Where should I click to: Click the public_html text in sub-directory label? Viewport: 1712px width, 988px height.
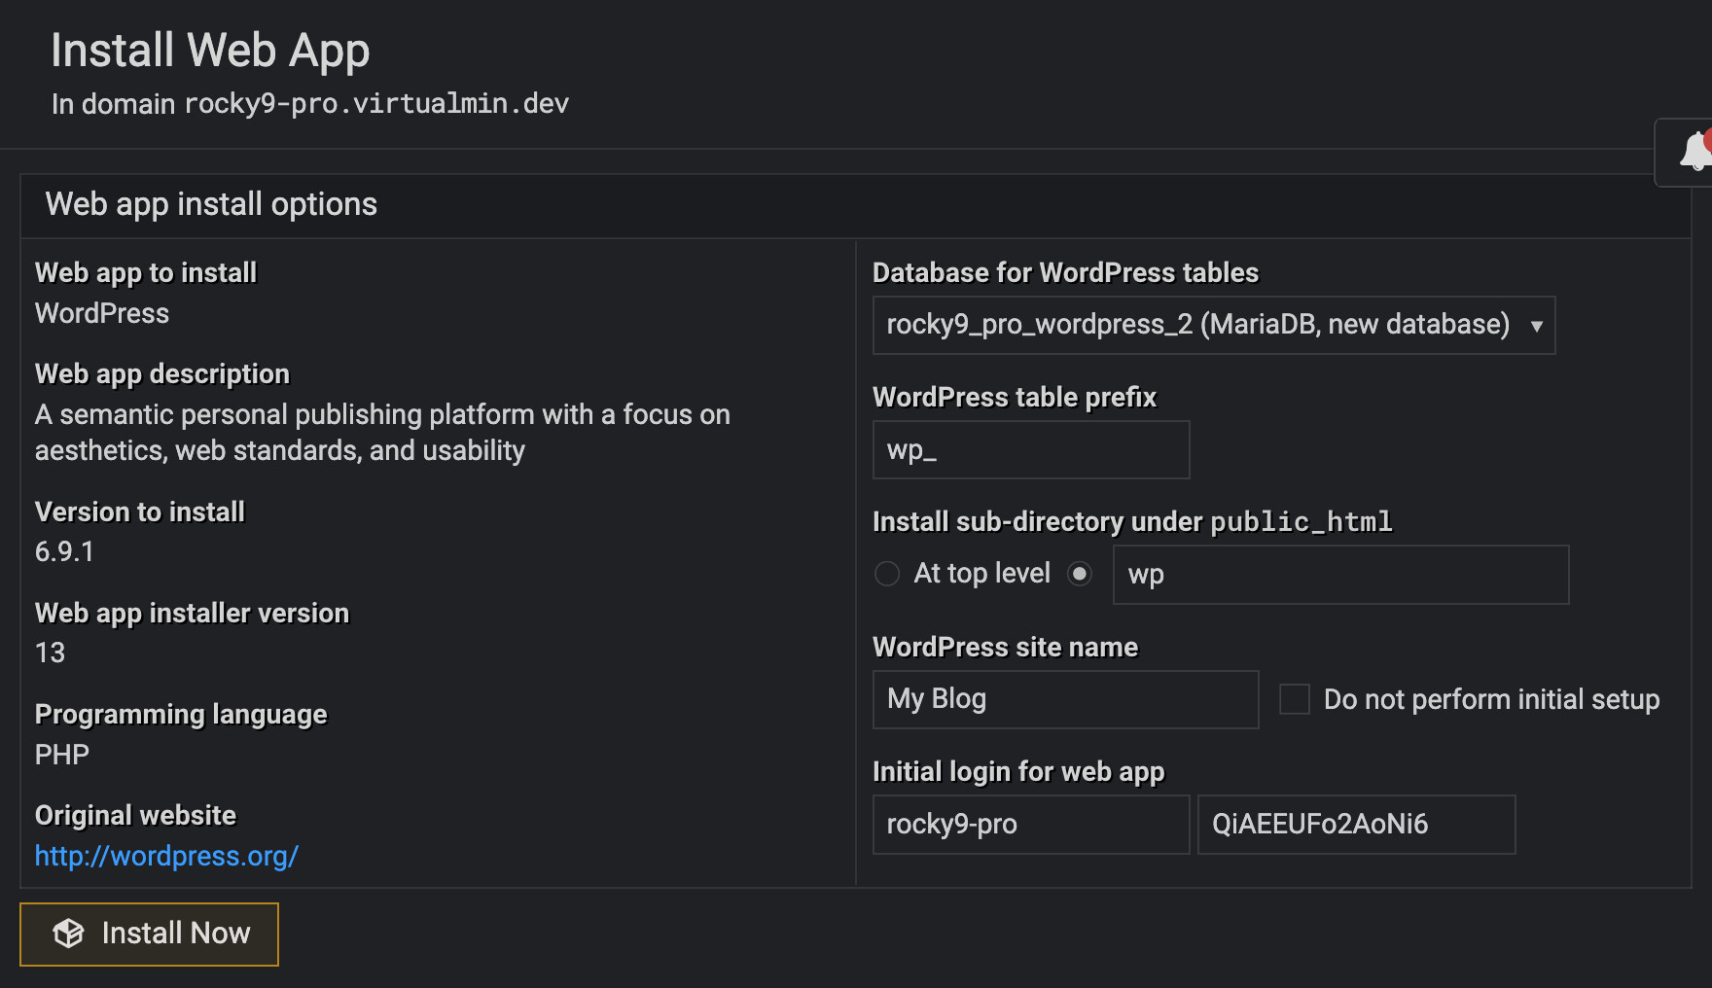pos(1301,522)
